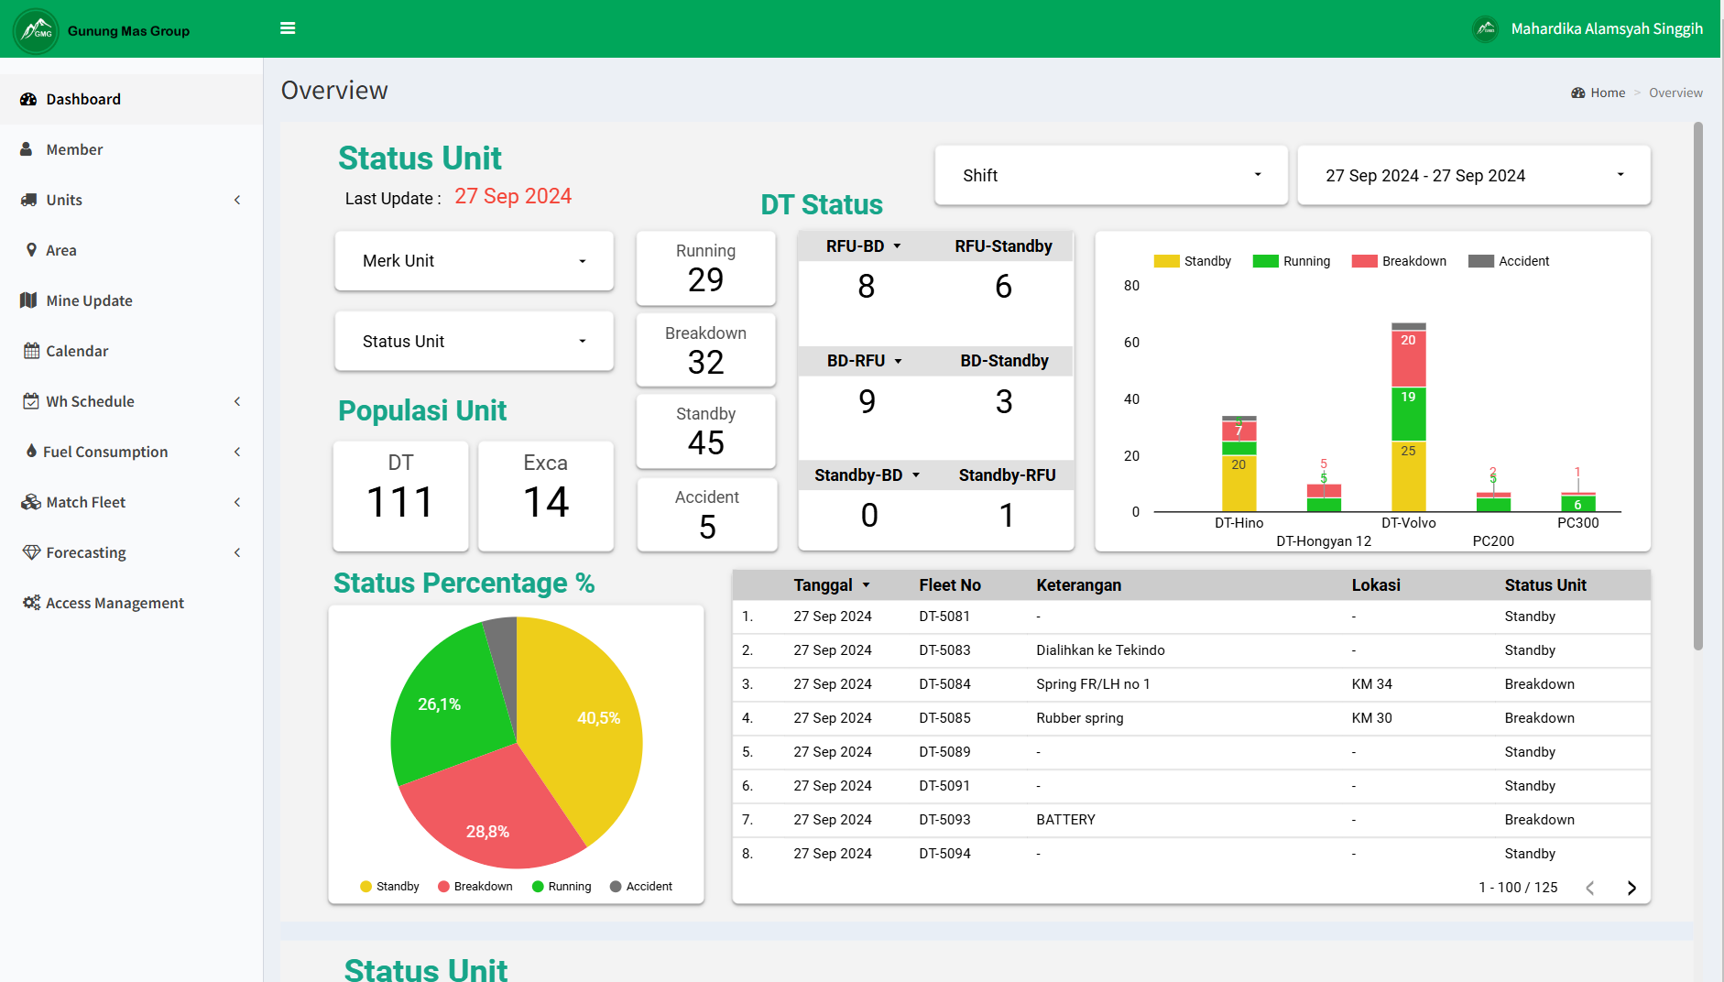Image resolution: width=1724 pixels, height=982 pixels.
Task: Toggle Running slice in pie chart legend
Action: tap(561, 887)
